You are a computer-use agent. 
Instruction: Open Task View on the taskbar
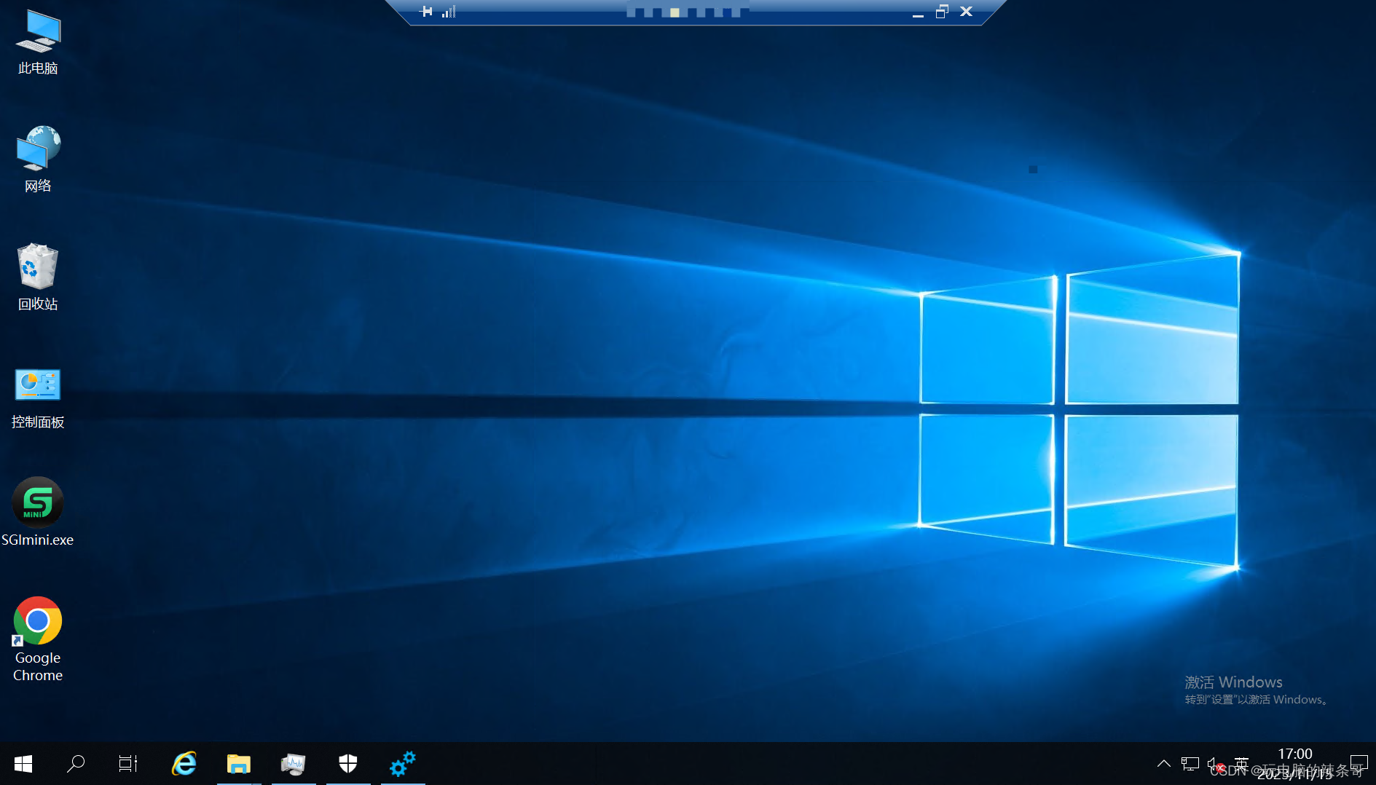pyautogui.click(x=128, y=764)
